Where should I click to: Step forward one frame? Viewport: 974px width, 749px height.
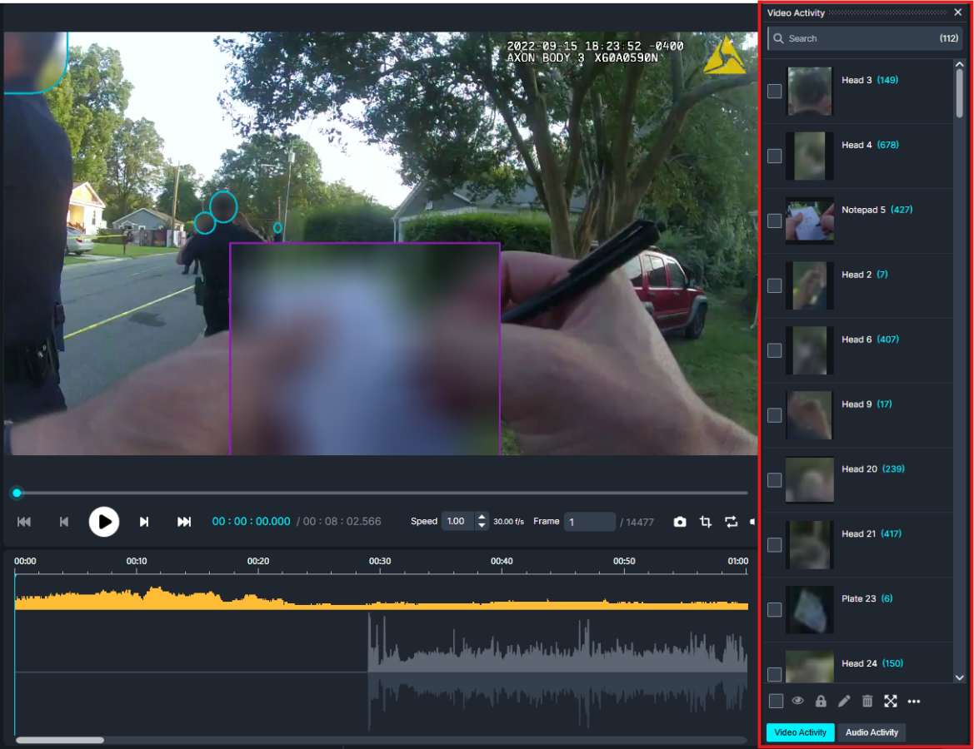point(144,522)
